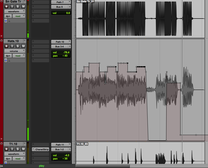
Task: Record-enable the T1.10 track
Action: 6,149
